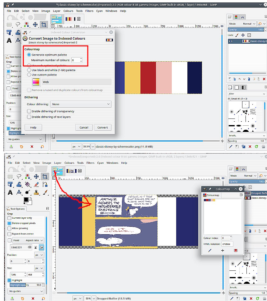
Task: Enable dithering of transparency checkbox
Action: (29, 111)
